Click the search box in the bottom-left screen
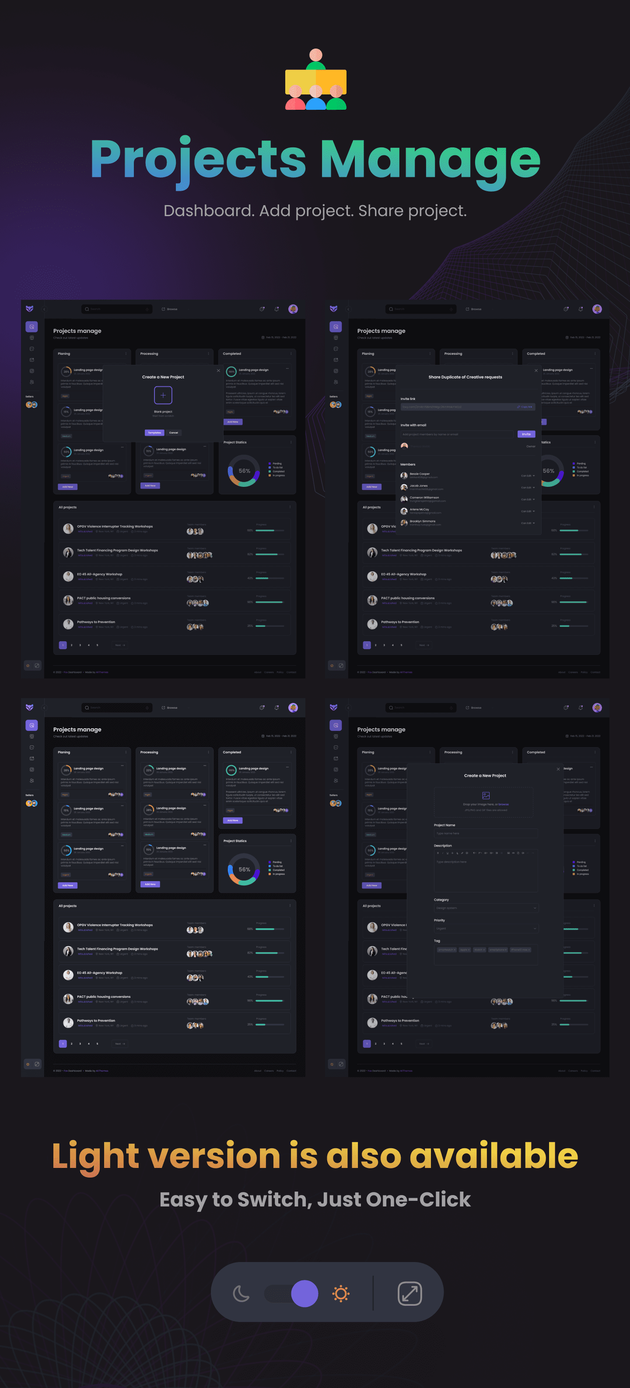 coord(117,707)
